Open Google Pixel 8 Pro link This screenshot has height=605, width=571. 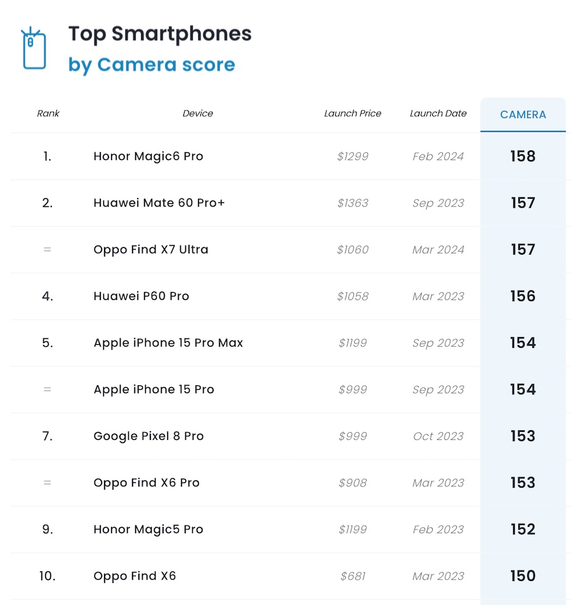tap(148, 436)
